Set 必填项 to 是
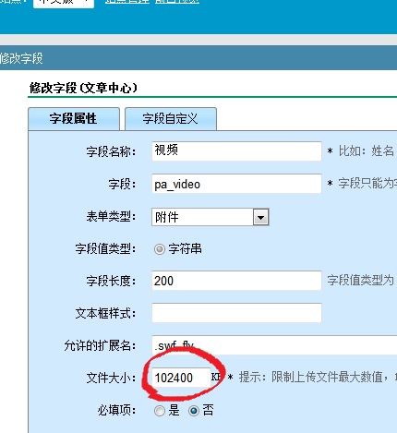Screen dimensions: 397x433 [x=160, y=411]
